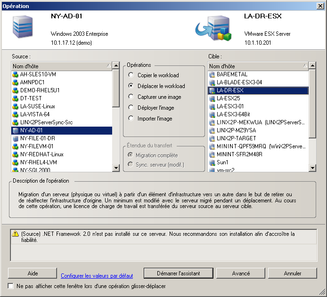Click the AH-SLES10-VM workload icon
Image resolution: width=327 pixels, height=297 pixels.
pyautogui.click(x=15, y=74)
